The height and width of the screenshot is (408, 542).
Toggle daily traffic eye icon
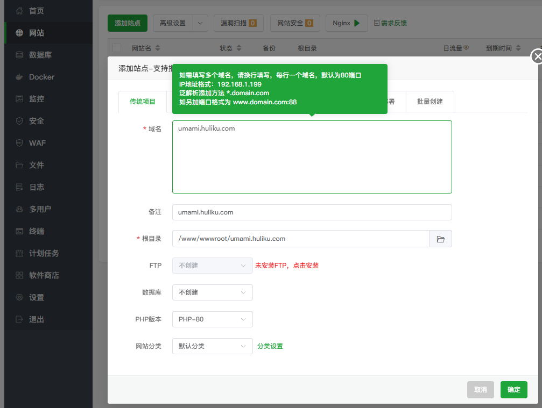[x=467, y=48]
